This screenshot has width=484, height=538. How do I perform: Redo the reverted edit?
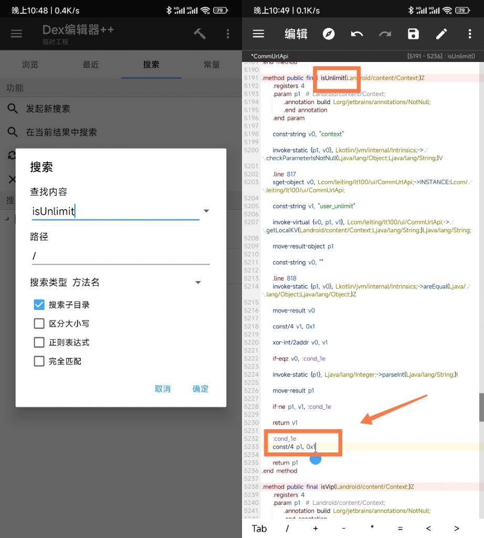tap(385, 33)
